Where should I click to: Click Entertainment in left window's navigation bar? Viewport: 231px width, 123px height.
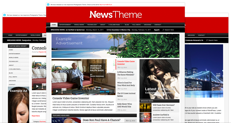click(x=21, y=35)
